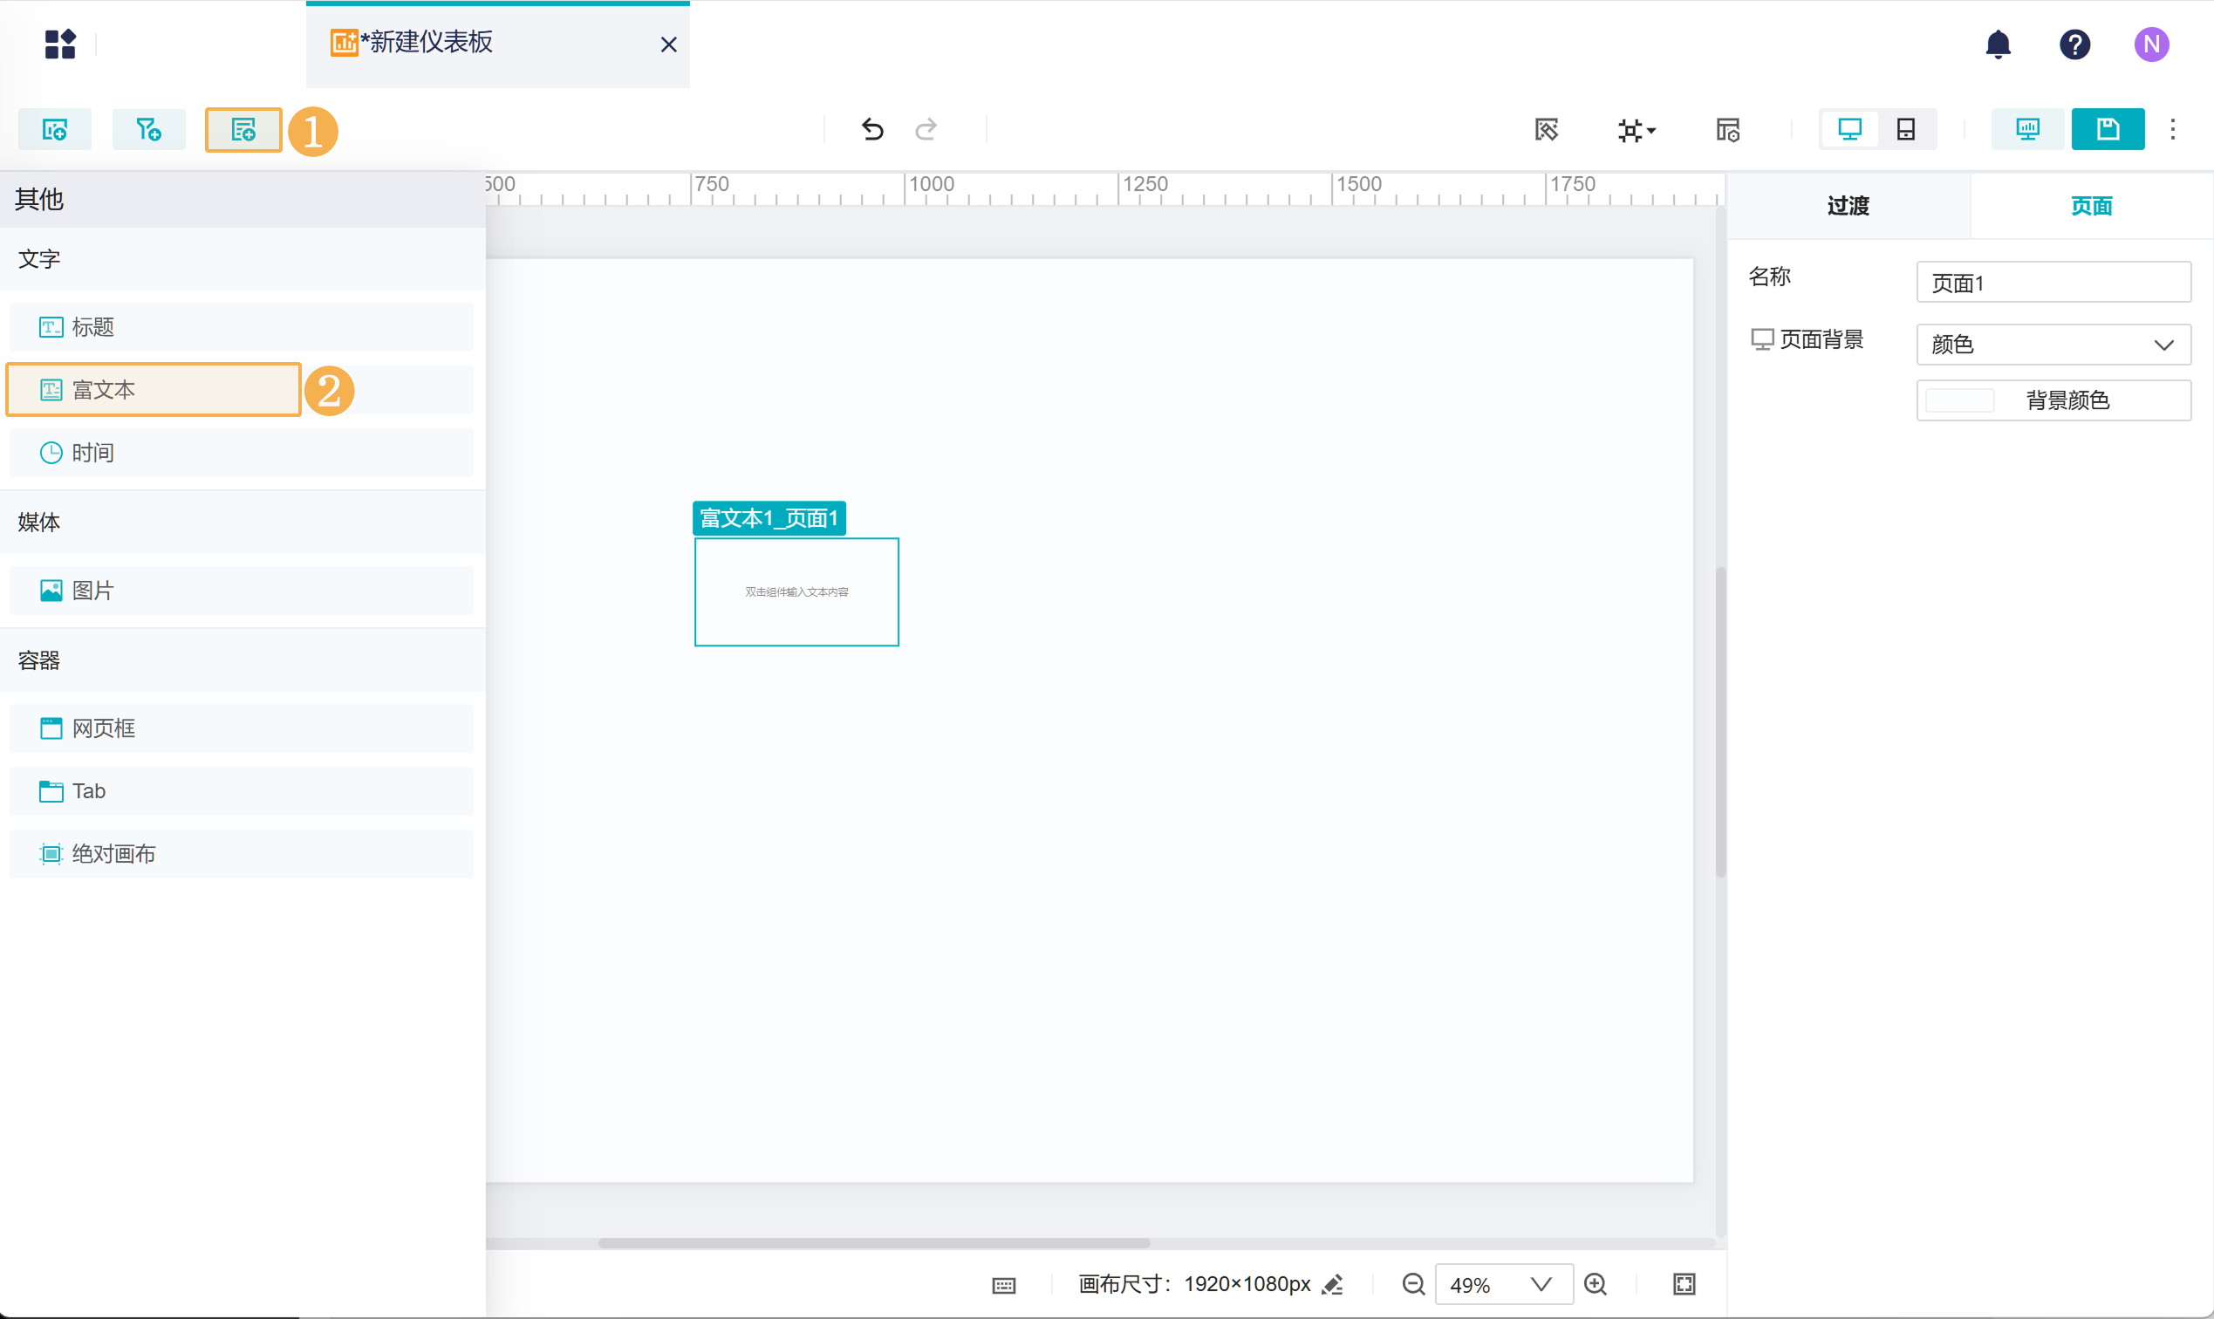Viewport: 2214px width, 1319px height.
Task: Open the notification bell
Action: point(1997,44)
